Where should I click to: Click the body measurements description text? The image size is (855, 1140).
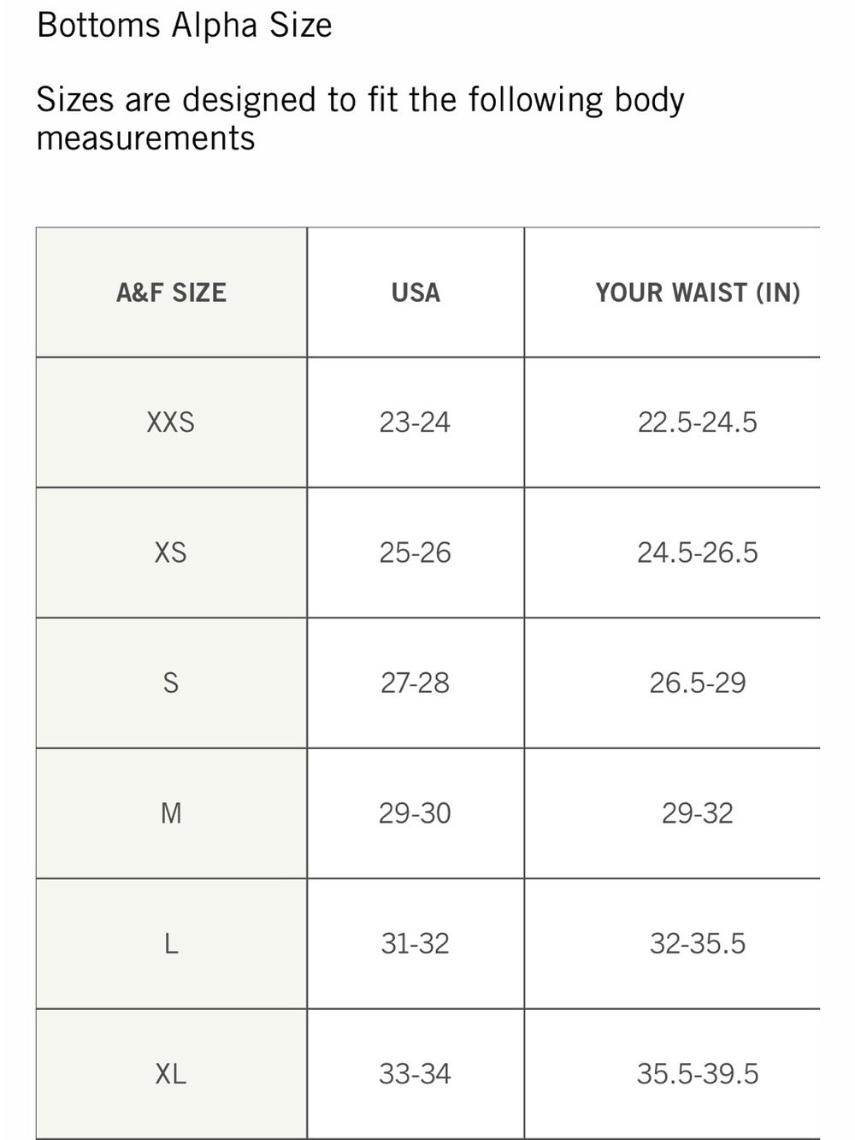359,118
